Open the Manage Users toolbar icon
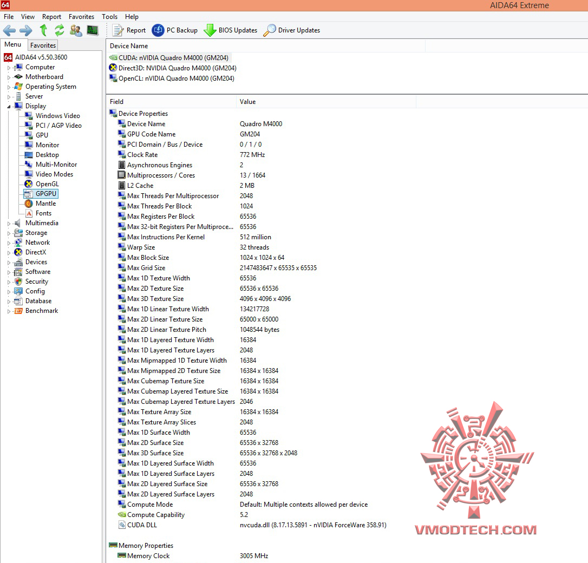The width and height of the screenshot is (588, 563). pos(76,30)
